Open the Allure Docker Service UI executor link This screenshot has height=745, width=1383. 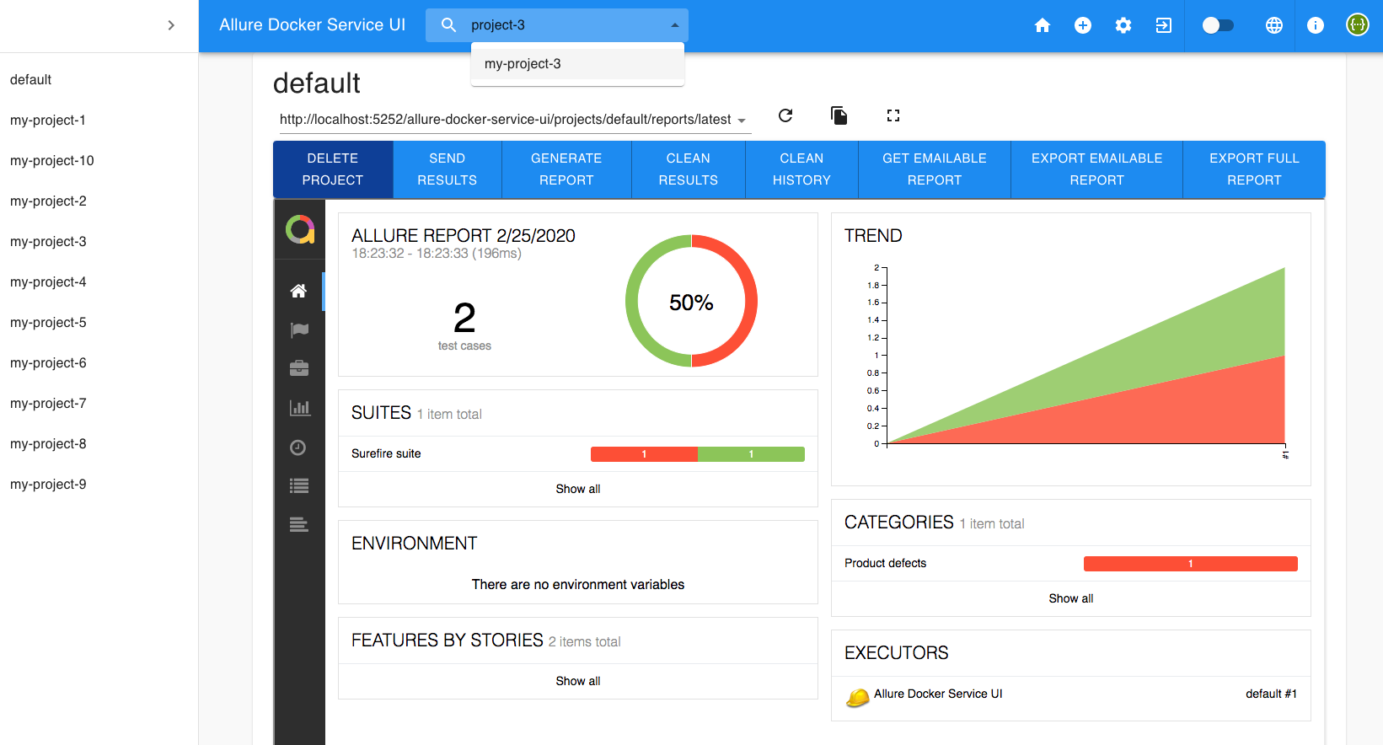pyautogui.click(x=938, y=694)
